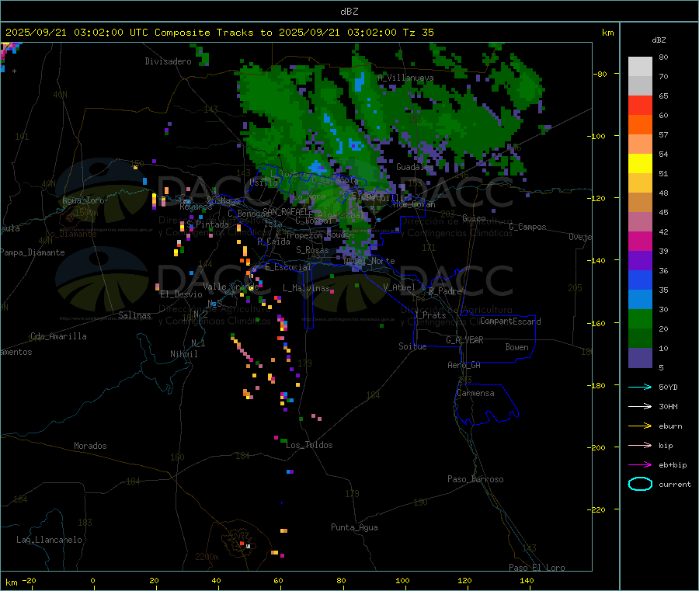Viewport: 699px width, 591px height.
Task: Click the cyan 'current' ellipse icon
Action: click(640, 484)
